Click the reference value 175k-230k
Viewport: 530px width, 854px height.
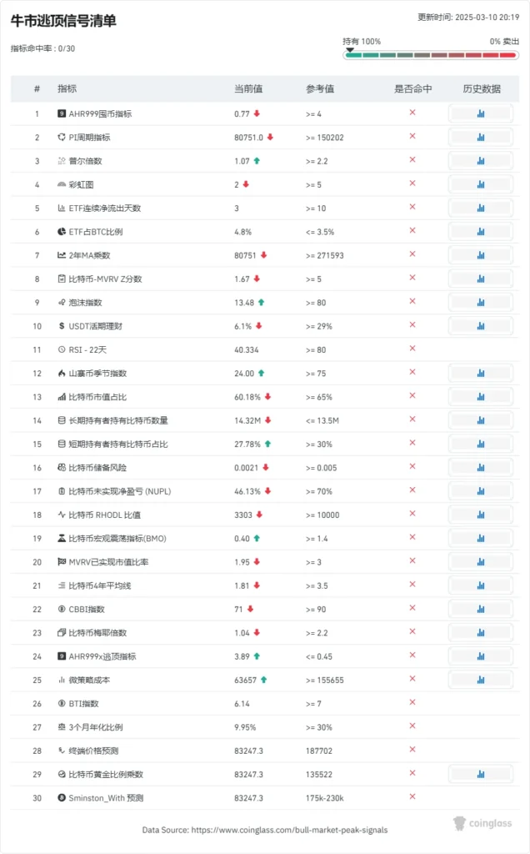(324, 798)
